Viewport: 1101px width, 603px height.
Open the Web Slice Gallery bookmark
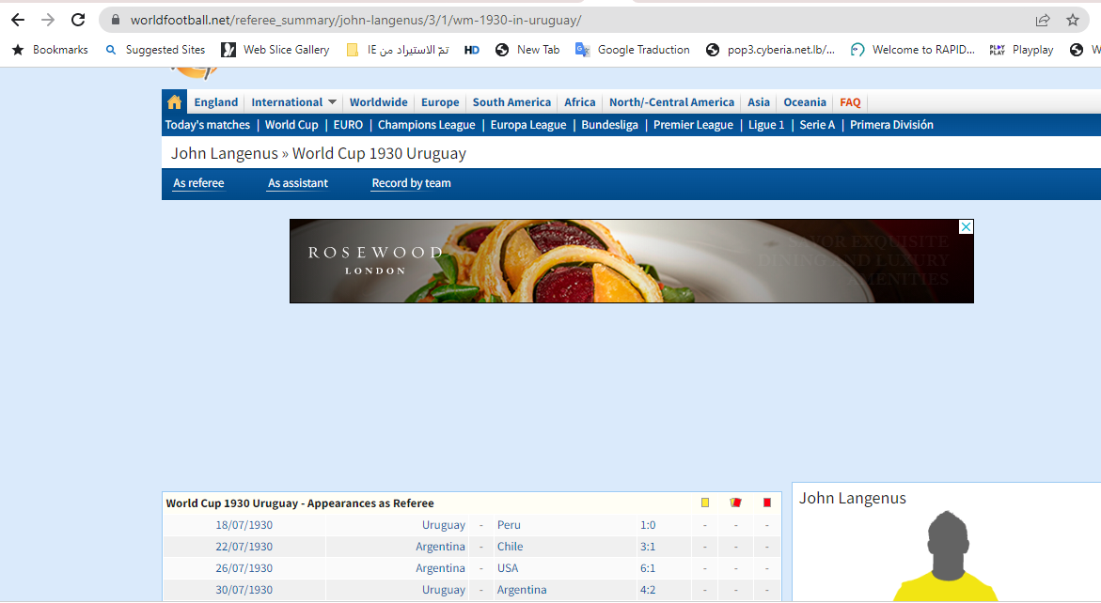pyautogui.click(x=275, y=50)
